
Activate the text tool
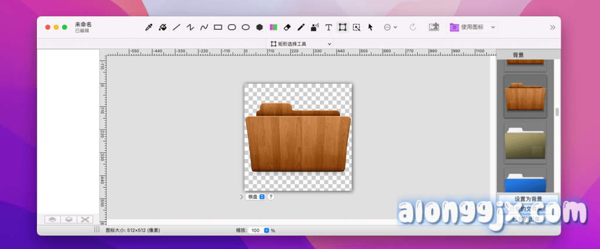pos(329,27)
